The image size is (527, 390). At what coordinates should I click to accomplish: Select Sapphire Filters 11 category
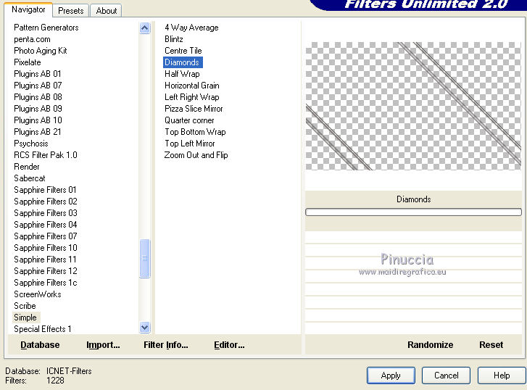coord(45,260)
